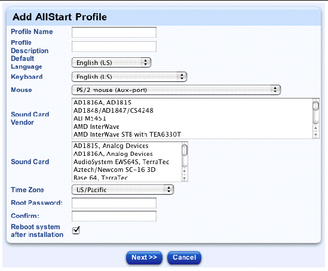Focus the Profile Description input box
This screenshot has width=328, height=271.
click(x=114, y=47)
